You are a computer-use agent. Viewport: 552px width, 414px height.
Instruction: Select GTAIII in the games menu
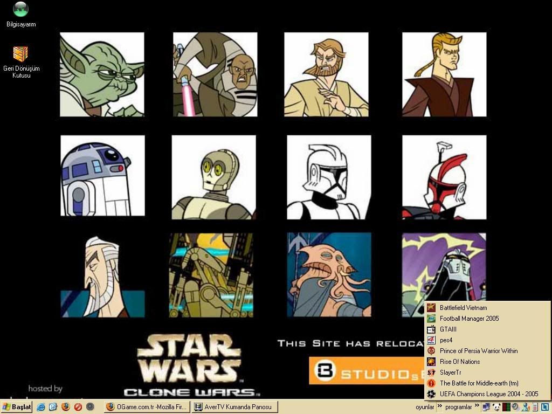pyautogui.click(x=487, y=329)
